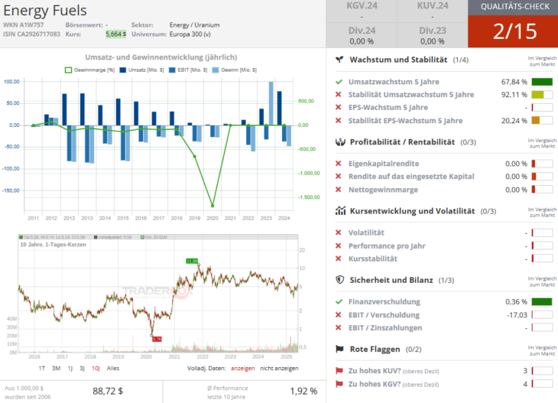Click green comparison bar for Finanzverschuldung

542,302
